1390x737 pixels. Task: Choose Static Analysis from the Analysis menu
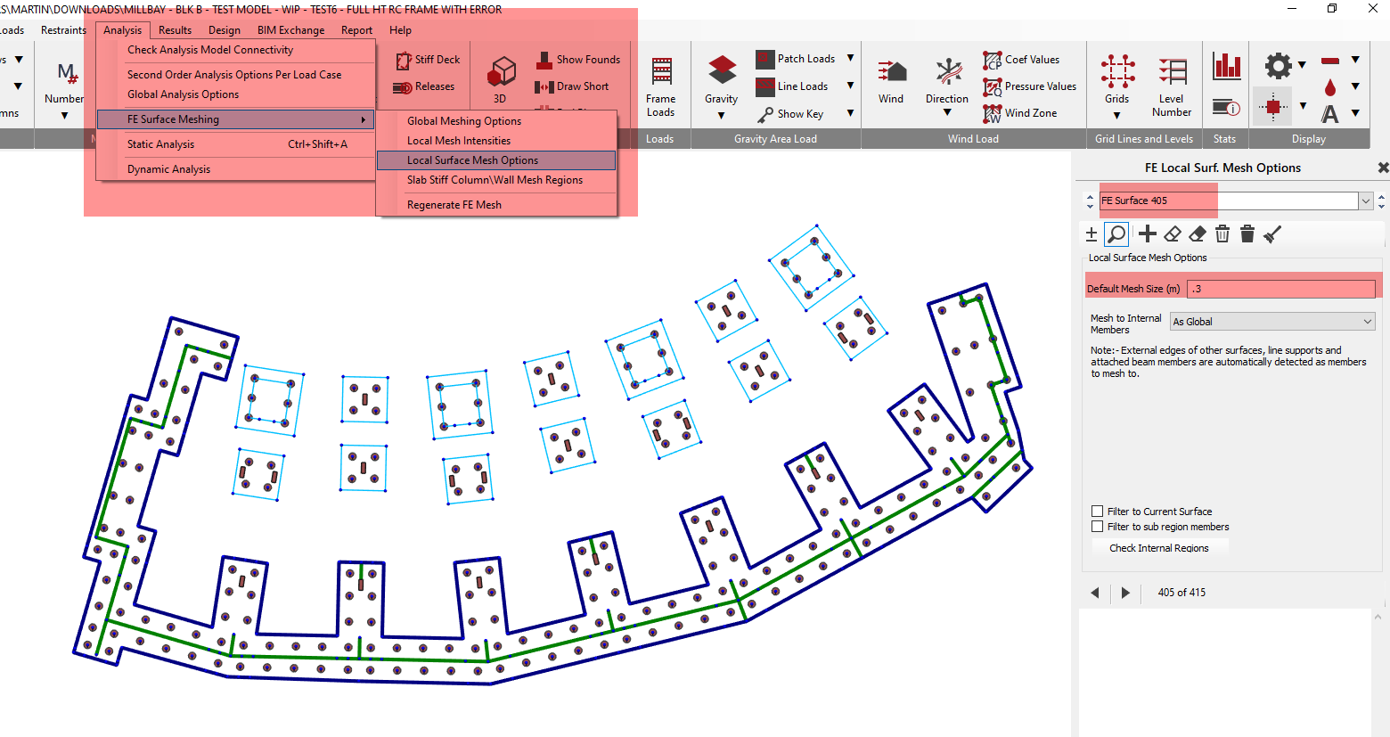click(x=236, y=144)
